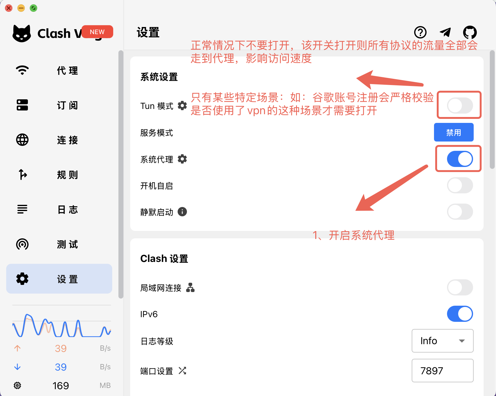This screenshot has width=496, height=396.
Task: Click the radar icon beside 测试
Action: coord(22,244)
